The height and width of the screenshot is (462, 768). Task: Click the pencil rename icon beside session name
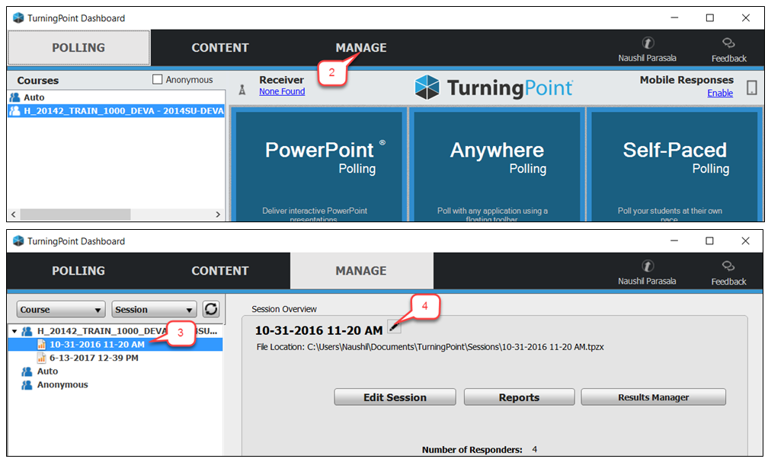point(395,327)
